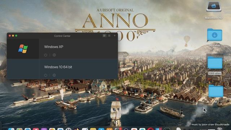This screenshot has width=231, height=130.
Task: Switch Control Center to expanded list view
Action: (104, 36)
